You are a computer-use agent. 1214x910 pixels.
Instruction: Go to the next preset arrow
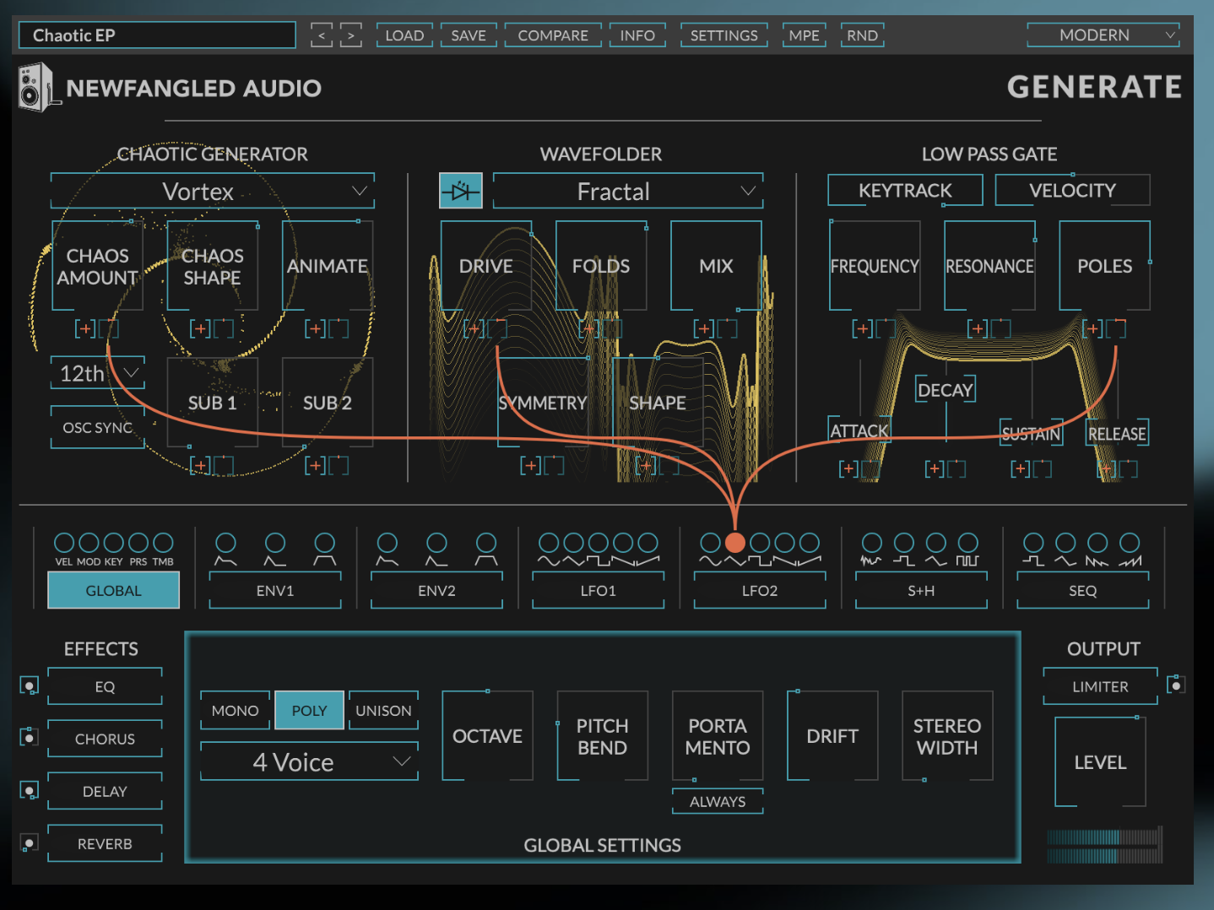coord(350,35)
